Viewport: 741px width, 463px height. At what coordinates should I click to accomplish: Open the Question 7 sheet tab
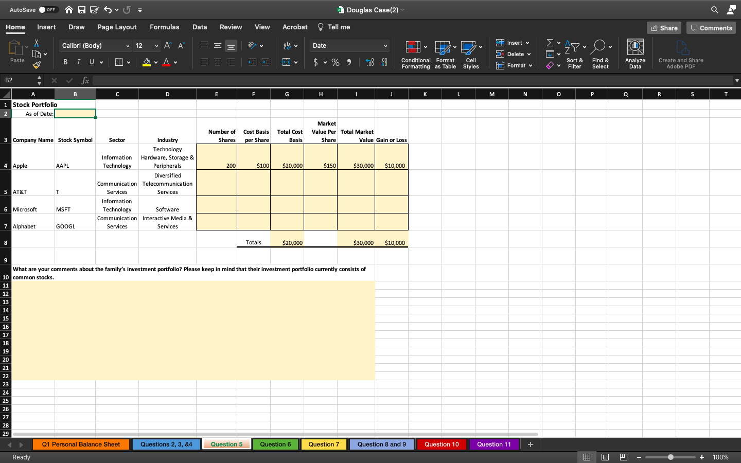pyautogui.click(x=323, y=444)
